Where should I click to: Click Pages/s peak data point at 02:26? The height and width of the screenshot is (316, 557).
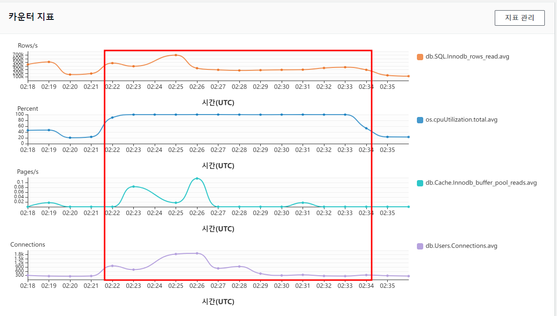coord(197,179)
